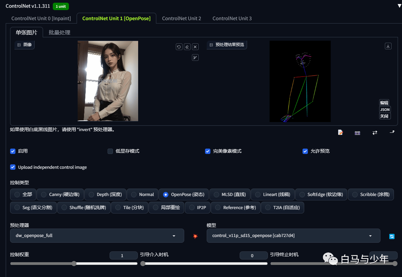Viewport: 402px width, 277px height.
Task: Select Normal control type
Action: point(143,194)
